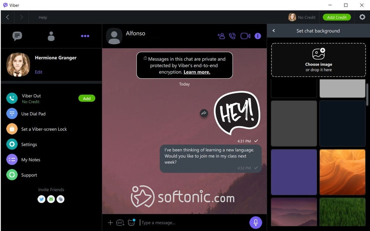Open Set a Viber-screen Lock option
Screen dimensions: 370x231
[x=44, y=129]
